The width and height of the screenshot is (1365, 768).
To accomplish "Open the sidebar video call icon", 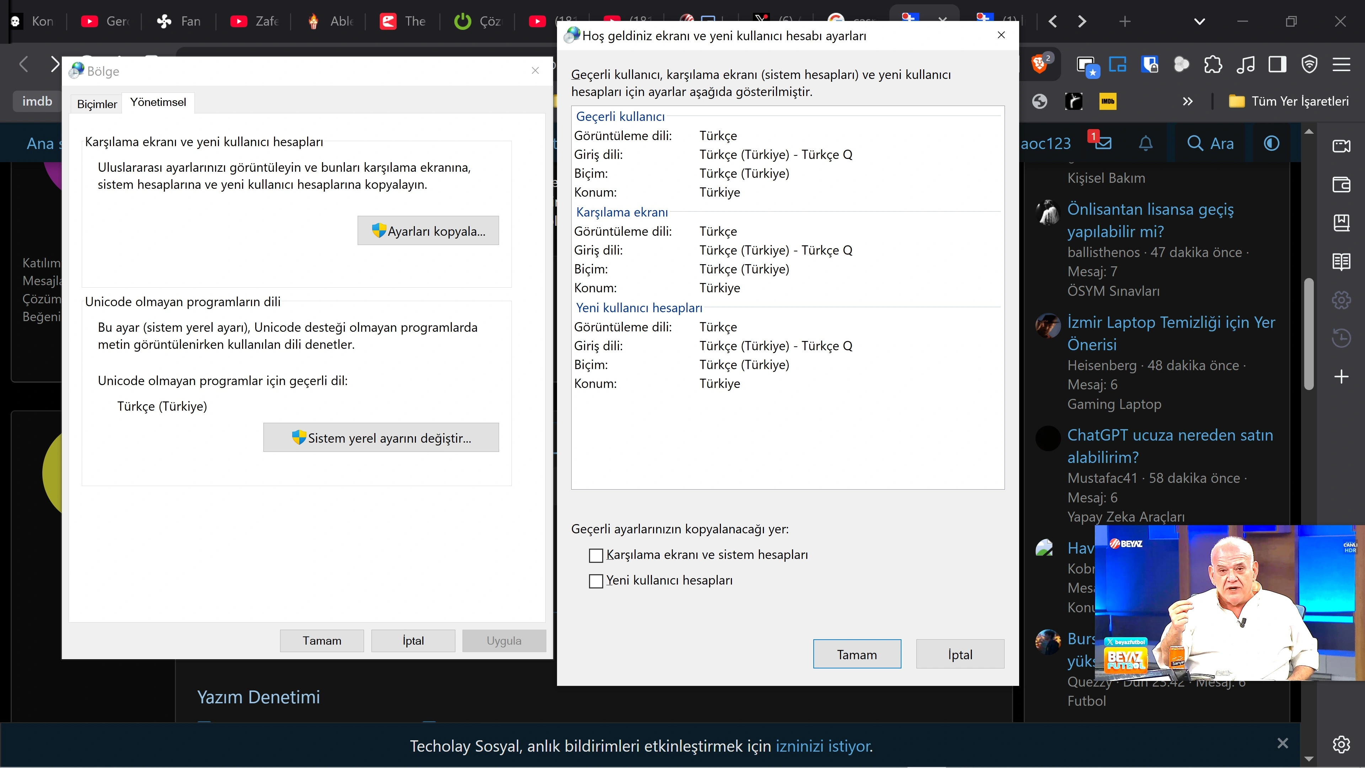I will coord(1341,146).
